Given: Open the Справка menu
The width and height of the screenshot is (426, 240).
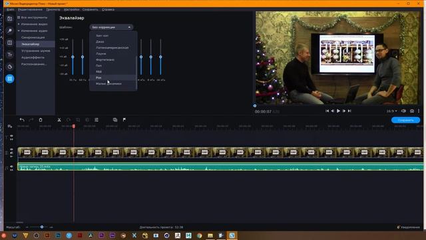Looking at the screenshot, I should tap(108, 9).
